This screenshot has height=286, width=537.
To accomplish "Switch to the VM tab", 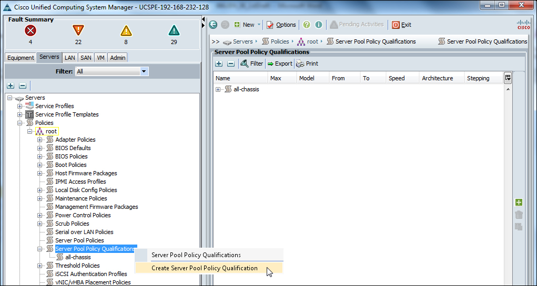I will [100, 58].
